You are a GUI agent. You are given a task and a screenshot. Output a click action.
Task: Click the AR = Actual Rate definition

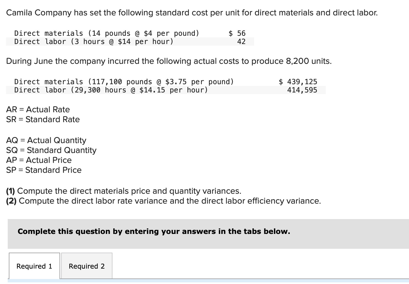38,110
